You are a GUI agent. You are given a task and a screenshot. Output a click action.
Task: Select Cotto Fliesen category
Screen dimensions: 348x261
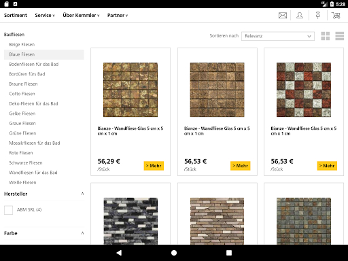click(x=22, y=94)
